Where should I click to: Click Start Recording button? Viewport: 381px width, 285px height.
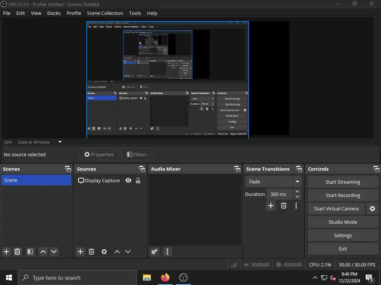[x=343, y=195]
